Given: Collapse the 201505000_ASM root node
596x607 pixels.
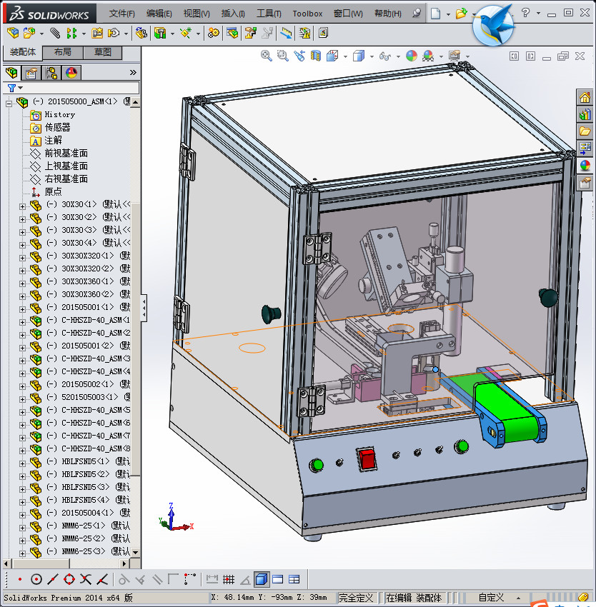Looking at the screenshot, I should 9,104.
